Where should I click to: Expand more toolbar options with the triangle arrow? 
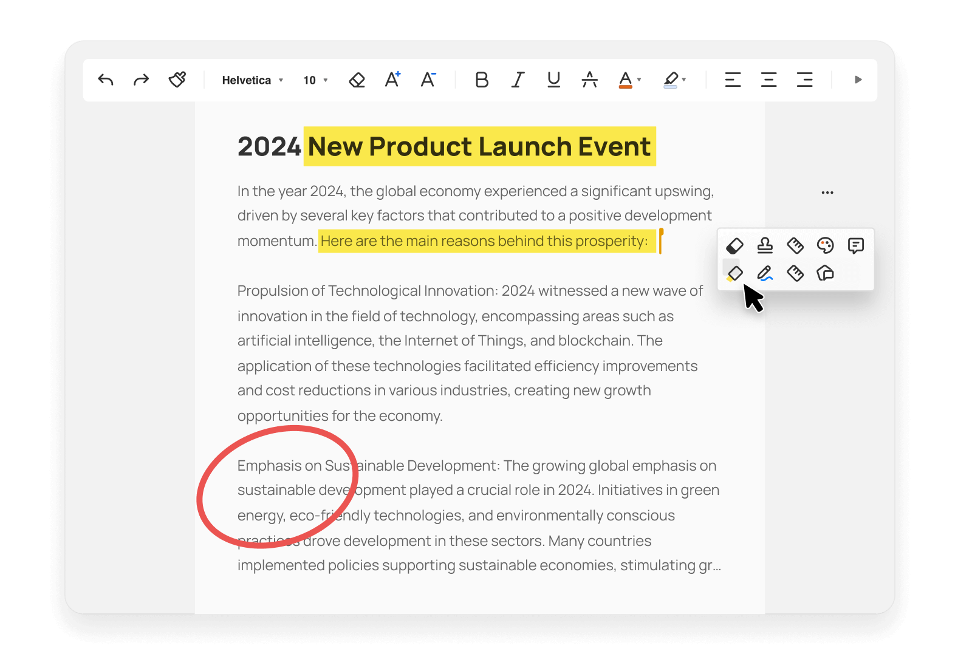click(858, 80)
